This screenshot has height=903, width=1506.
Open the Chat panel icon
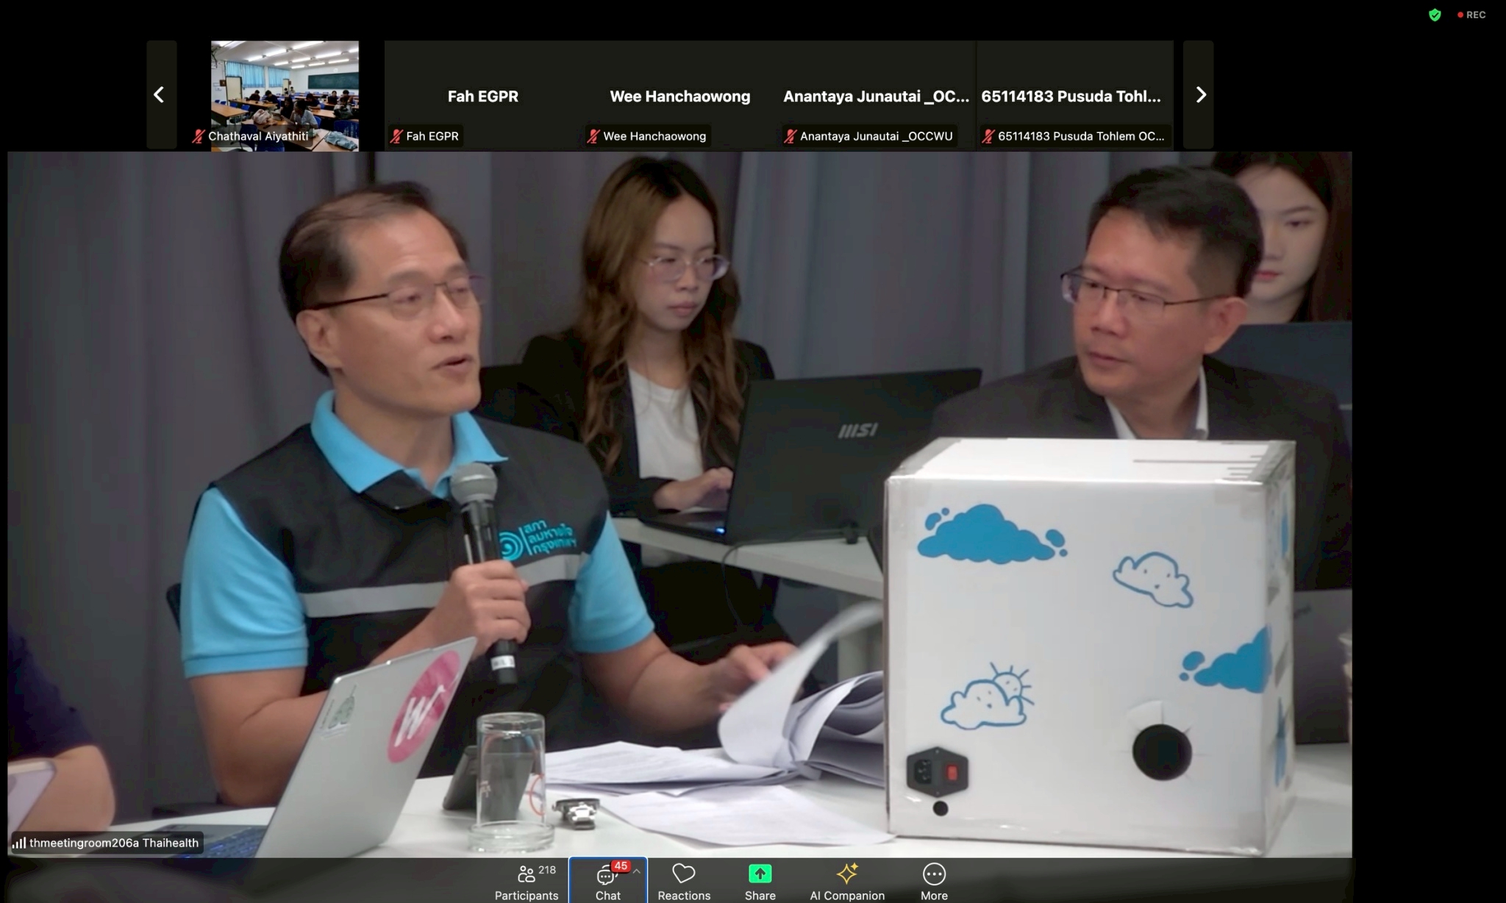tap(605, 876)
